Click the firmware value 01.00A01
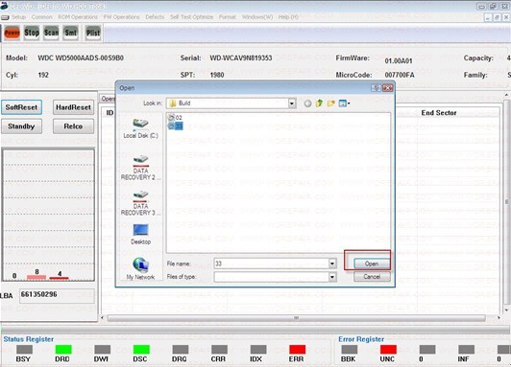Image resolution: width=511 pixels, height=367 pixels. 399,60
